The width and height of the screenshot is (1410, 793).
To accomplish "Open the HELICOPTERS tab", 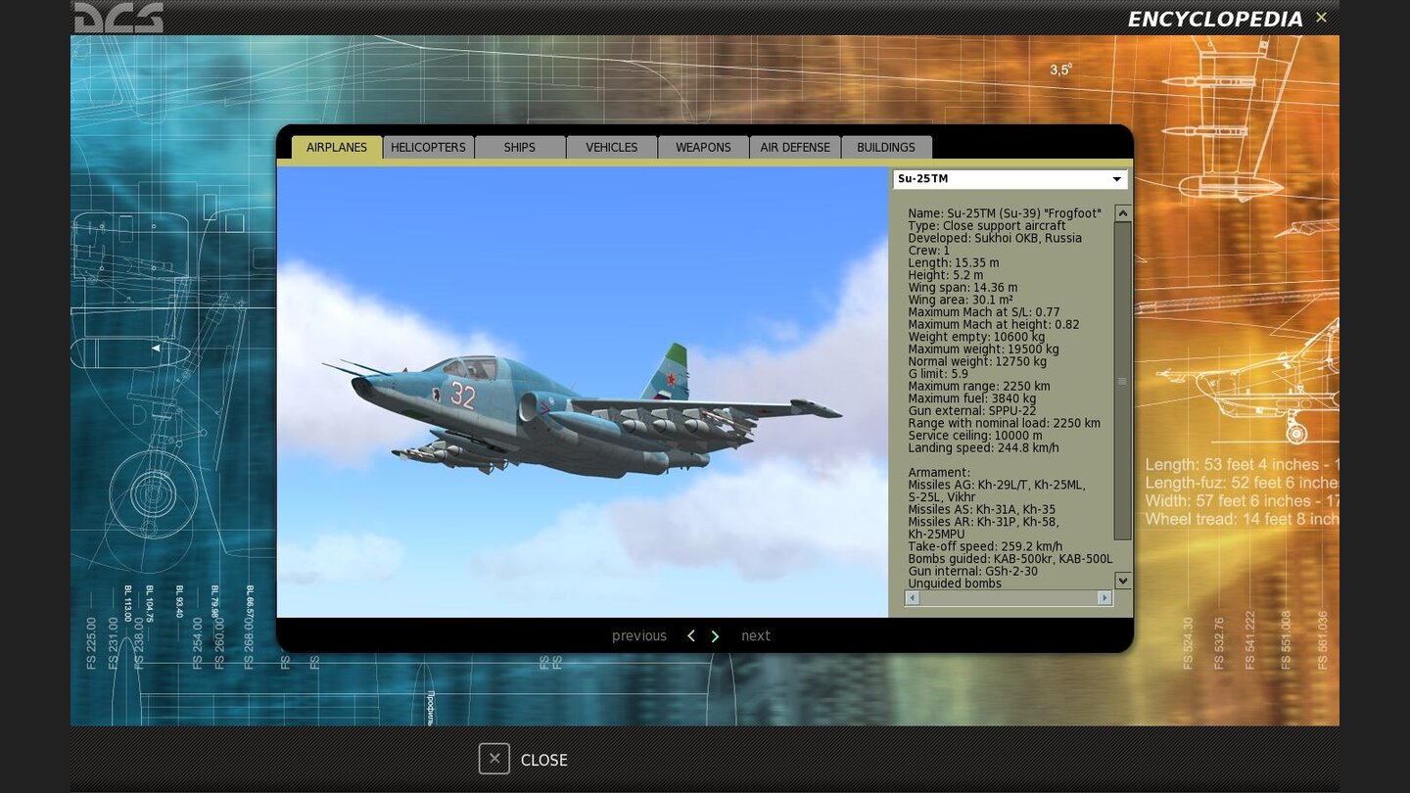I will click(x=428, y=147).
